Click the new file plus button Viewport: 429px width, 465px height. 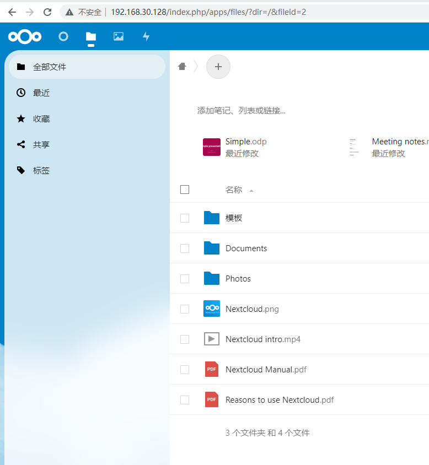[218, 67]
